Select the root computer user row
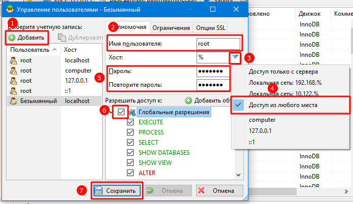Image resolution: width=353 pixels, height=204 pixels. coord(54,71)
